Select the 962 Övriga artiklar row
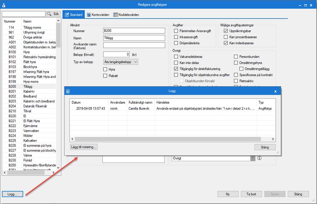Screen dimensions: 317x204 point(29,37)
